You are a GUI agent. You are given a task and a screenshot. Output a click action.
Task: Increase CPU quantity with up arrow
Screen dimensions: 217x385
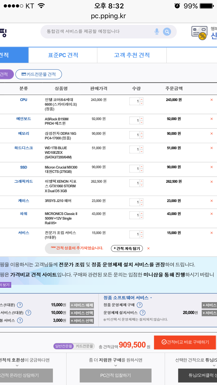(x=141, y=100)
